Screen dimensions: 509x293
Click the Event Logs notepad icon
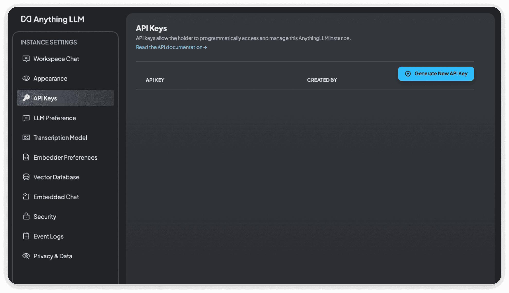[x=26, y=236]
